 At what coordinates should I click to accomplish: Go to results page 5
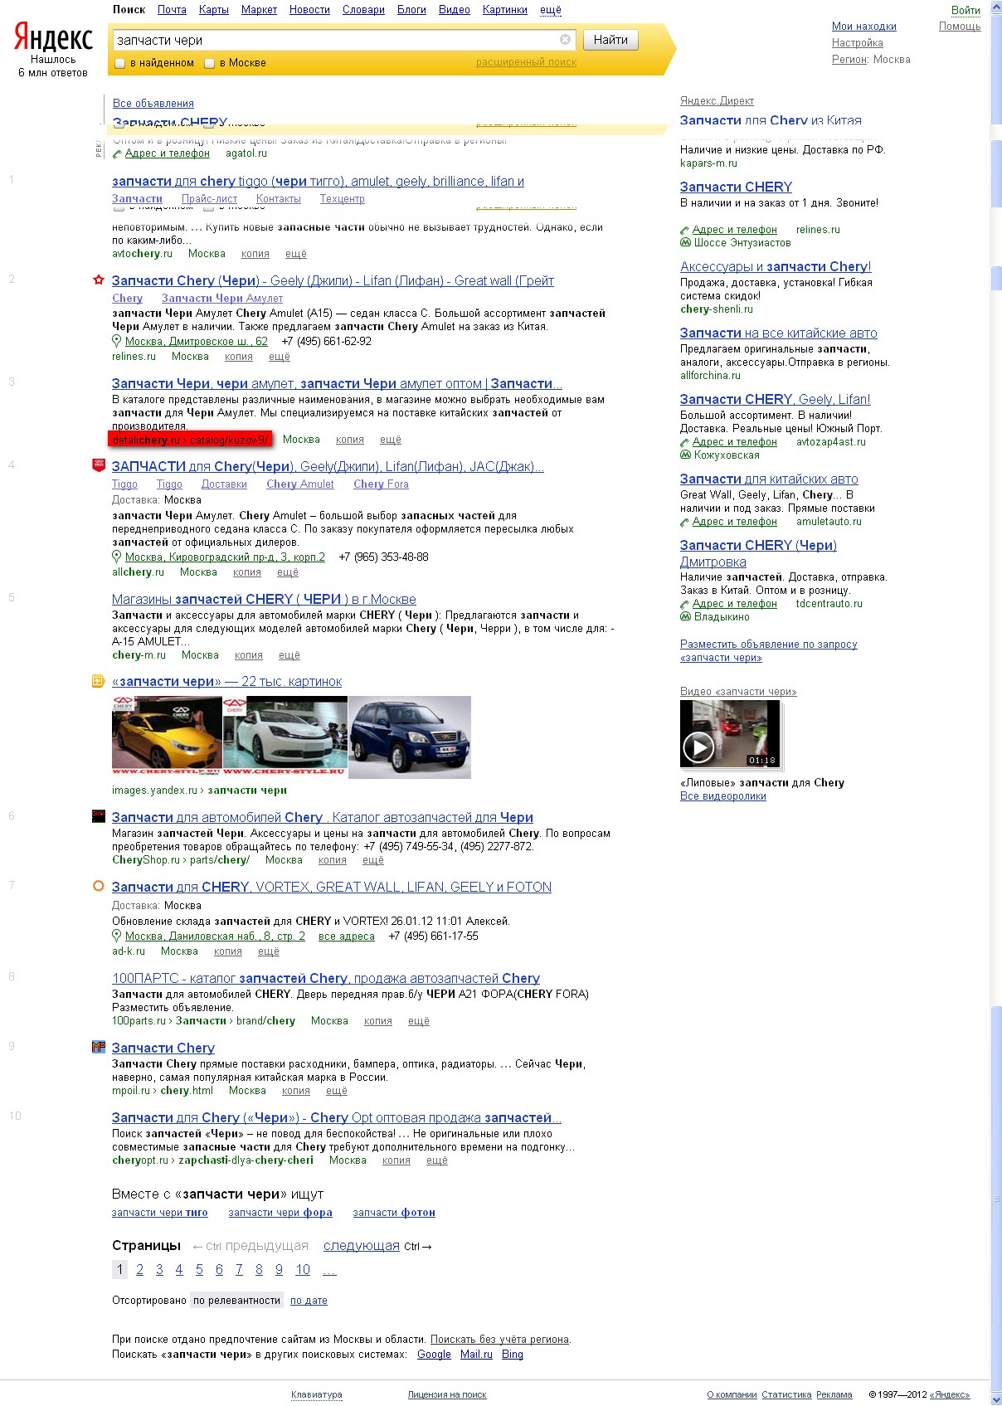point(199,1270)
